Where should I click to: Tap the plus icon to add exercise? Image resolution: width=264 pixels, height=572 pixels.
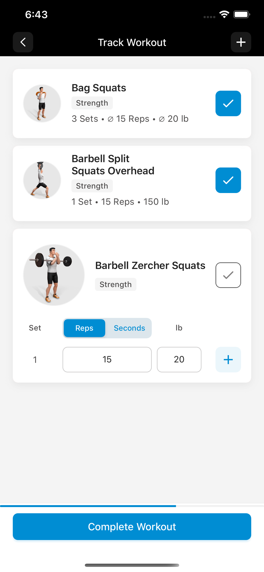[x=241, y=42]
